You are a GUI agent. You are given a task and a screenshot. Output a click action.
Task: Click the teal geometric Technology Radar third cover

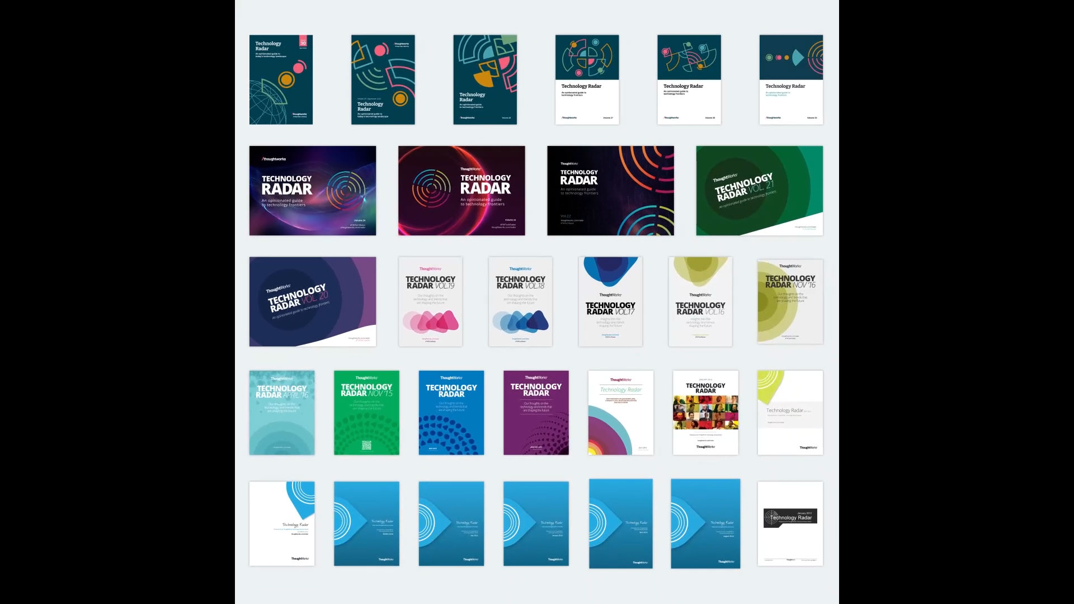tap(484, 79)
